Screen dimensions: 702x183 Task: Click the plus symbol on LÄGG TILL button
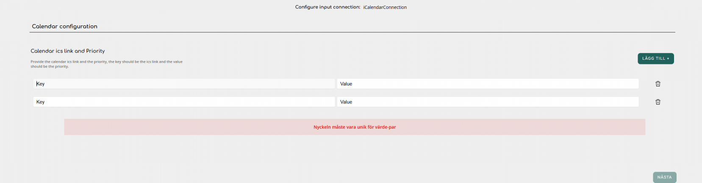click(x=668, y=58)
